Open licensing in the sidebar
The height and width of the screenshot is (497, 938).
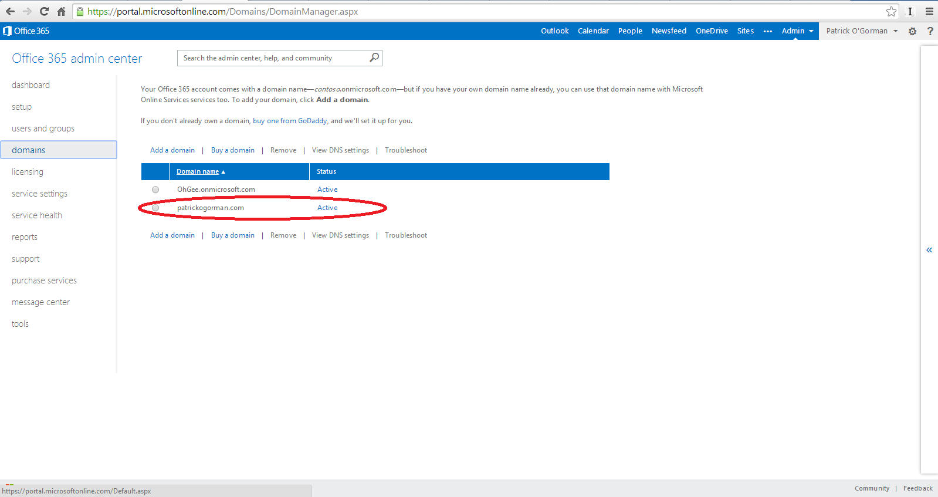[x=28, y=172]
